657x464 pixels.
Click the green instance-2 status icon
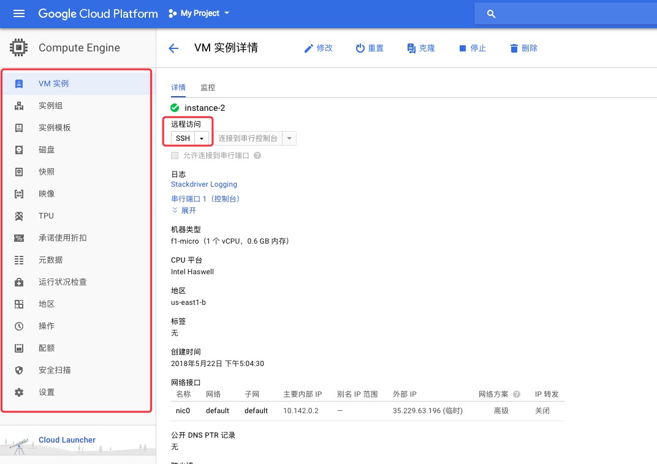click(x=175, y=108)
